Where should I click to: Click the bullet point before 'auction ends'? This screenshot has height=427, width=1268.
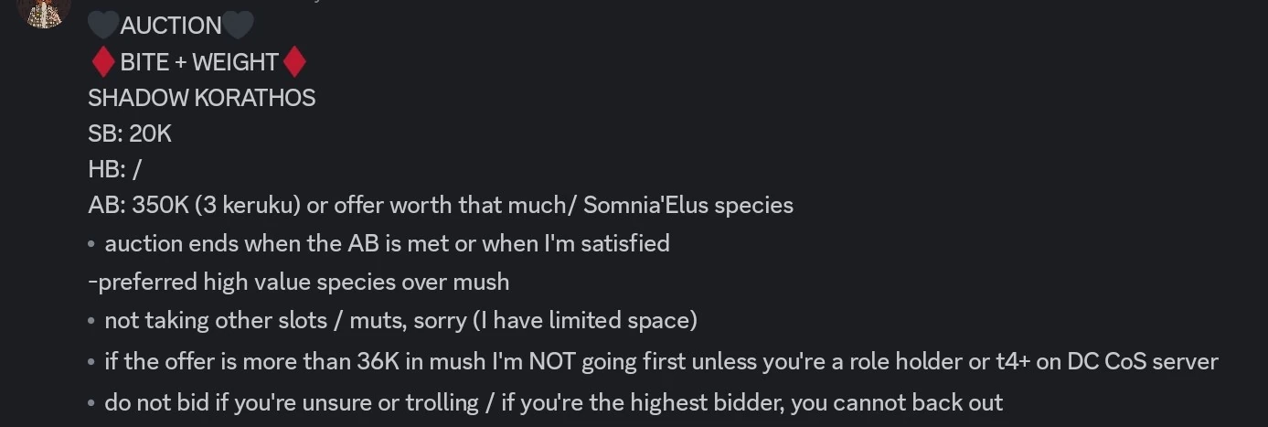(x=92, y=244)
